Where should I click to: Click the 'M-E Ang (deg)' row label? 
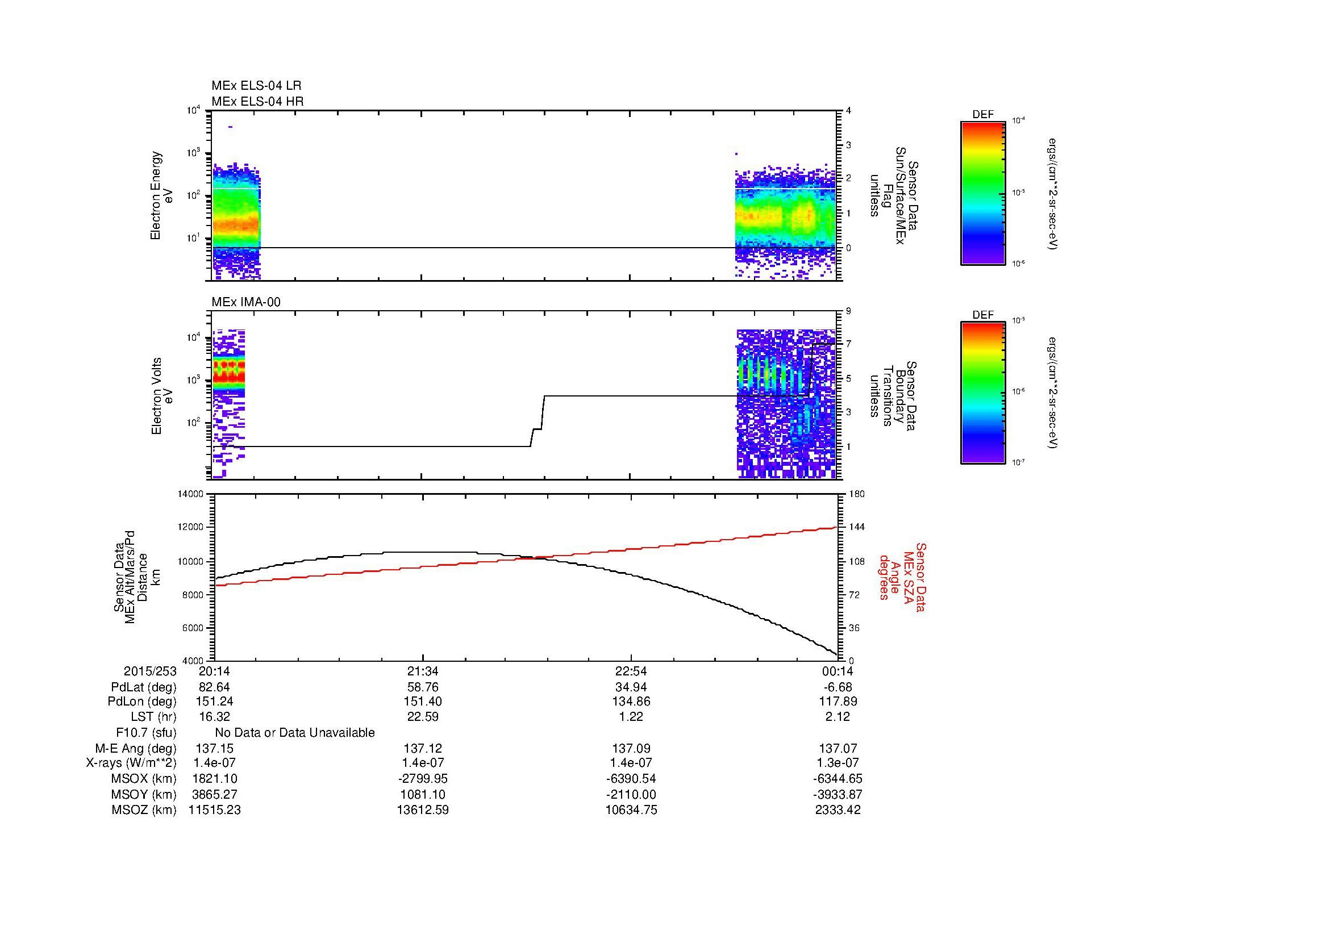pos(136,748)
